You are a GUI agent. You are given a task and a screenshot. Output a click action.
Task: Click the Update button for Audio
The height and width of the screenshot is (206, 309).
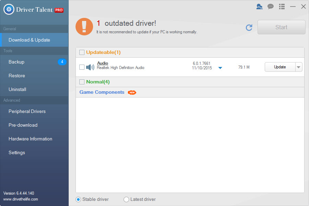(280, 67)
